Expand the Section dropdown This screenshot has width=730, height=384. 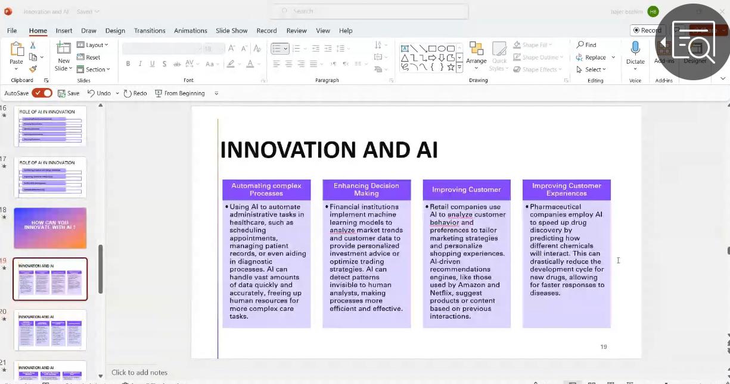[94, 70]
